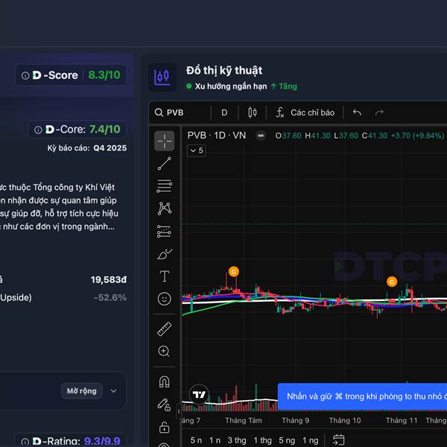Screen dimensions: 447x447
Task: Undo the last chart action
Action: click(357, 112)
